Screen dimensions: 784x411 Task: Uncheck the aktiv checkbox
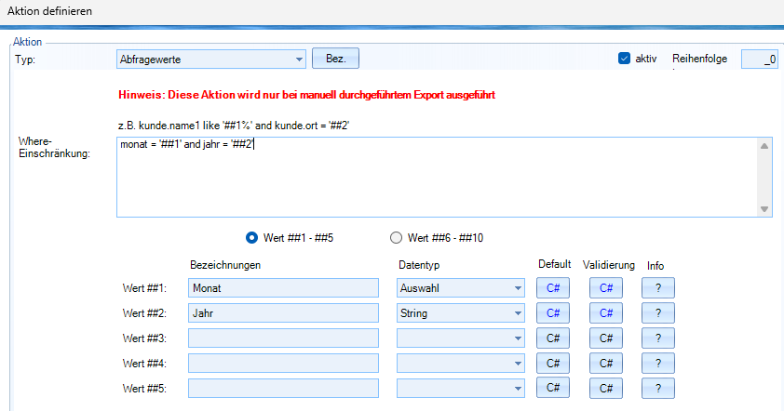625,59
